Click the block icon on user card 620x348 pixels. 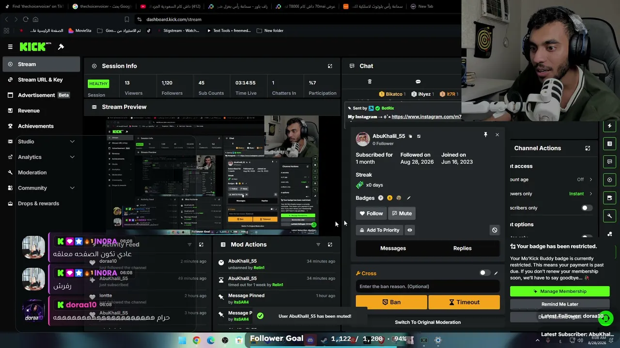[495, 230]
